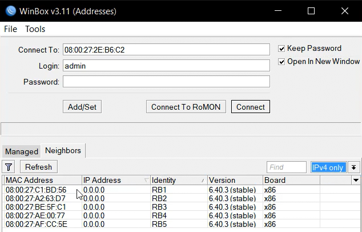Select the IPv4 only filter field
This screenshot has width=362, height=232.
pyautogui.click(x=328, y=167)
